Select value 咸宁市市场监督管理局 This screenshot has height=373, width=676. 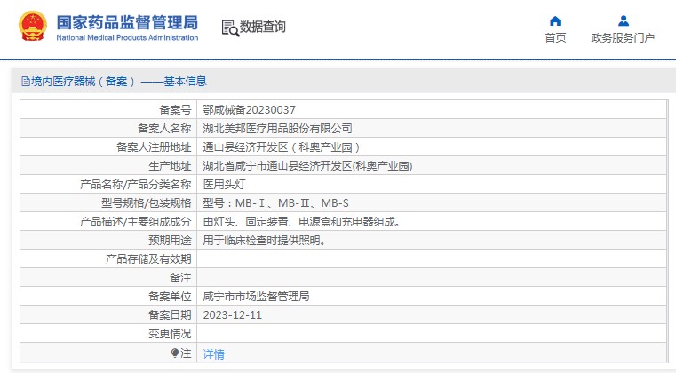256,297
